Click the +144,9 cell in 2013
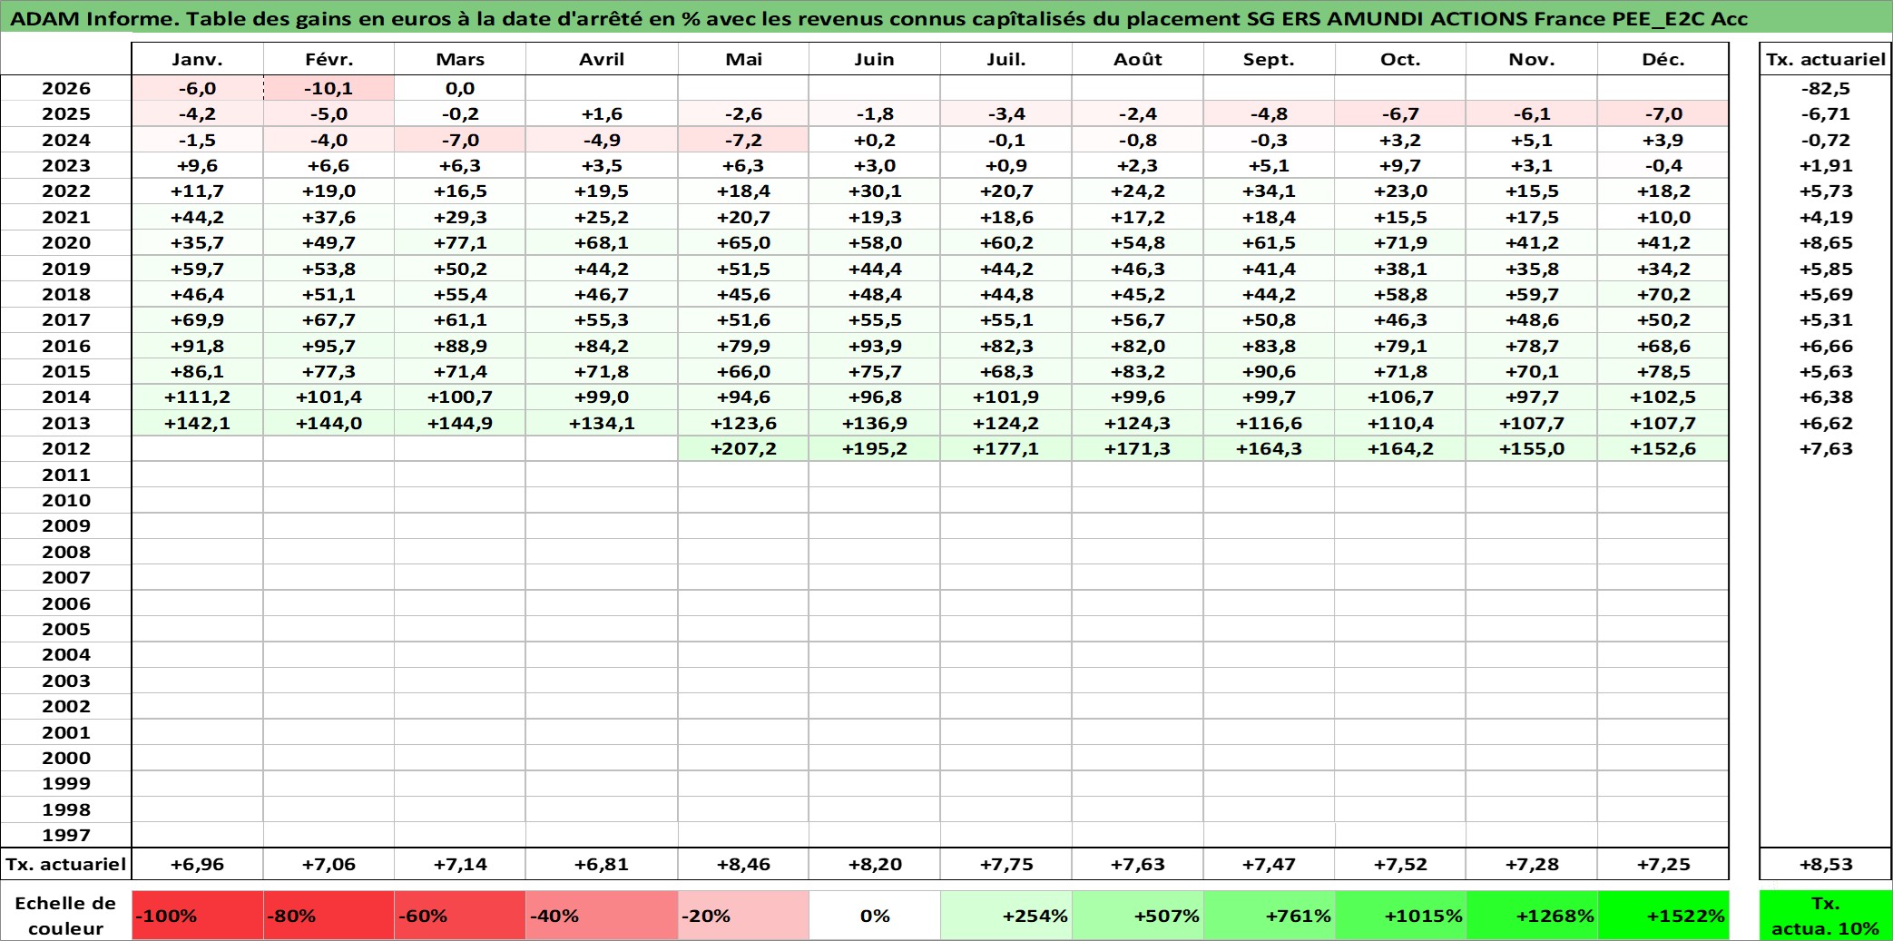The height and width of the screenshot is (941, 1893). click(460, 423)
